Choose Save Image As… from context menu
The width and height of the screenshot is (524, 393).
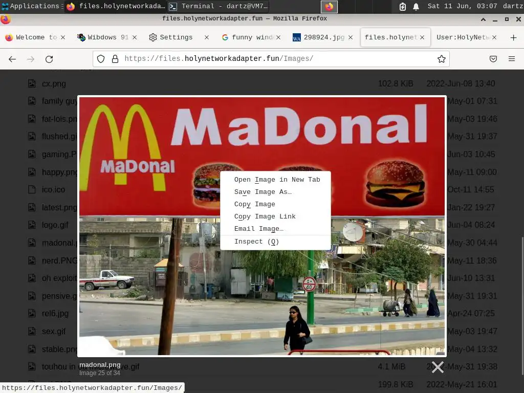[x=275, y=192]
